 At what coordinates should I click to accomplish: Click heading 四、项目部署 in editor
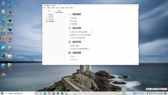coord(75,53)
